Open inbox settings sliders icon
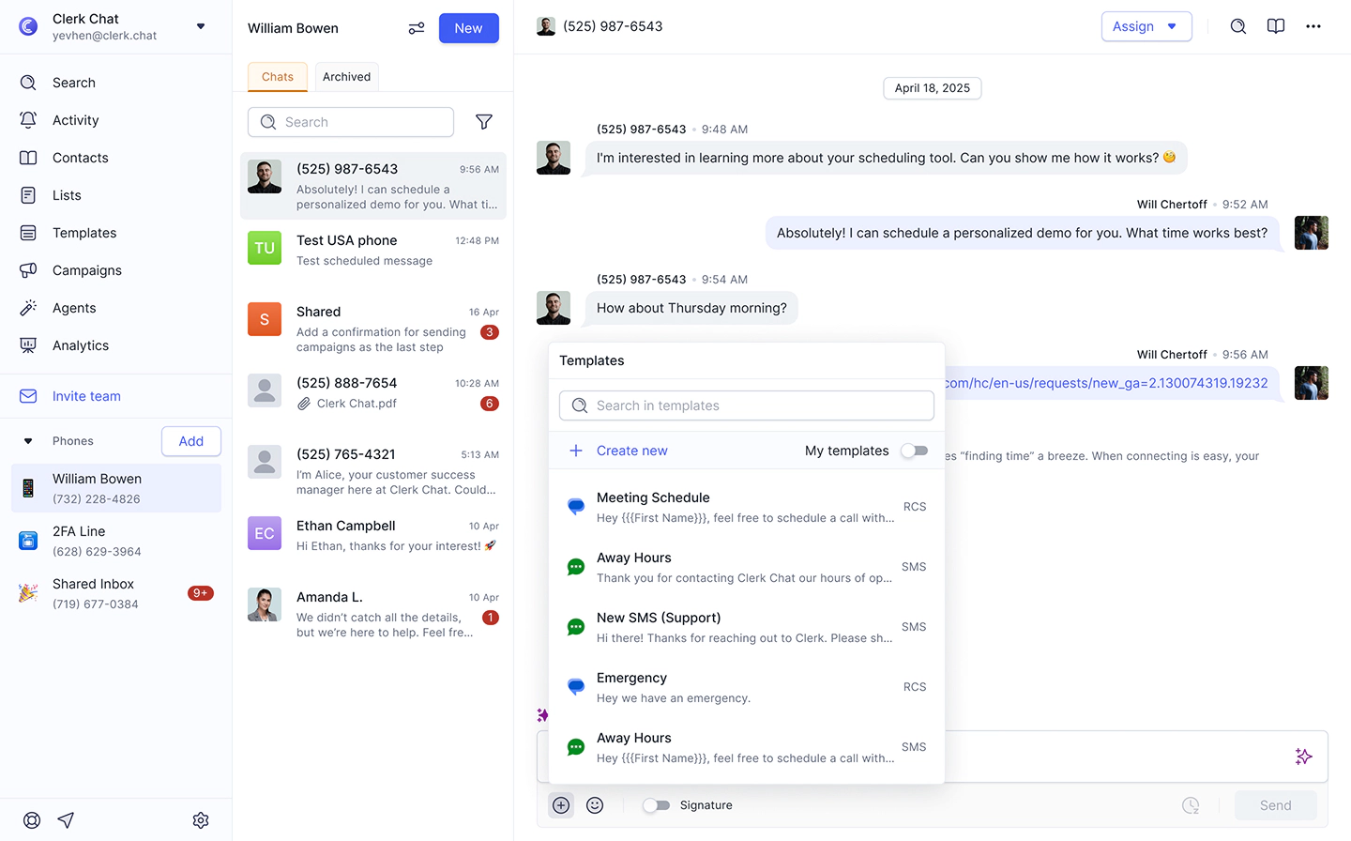The image size is (1351, 841). (417, 28)
